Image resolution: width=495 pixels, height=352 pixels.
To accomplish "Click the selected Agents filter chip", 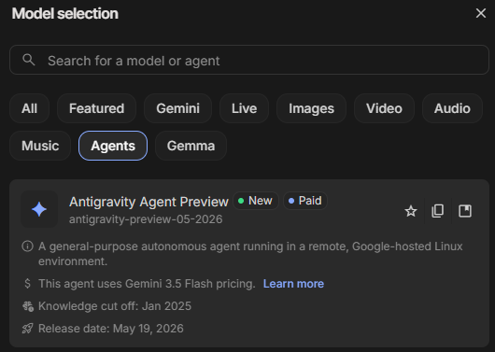I will (x=113, y=146).
